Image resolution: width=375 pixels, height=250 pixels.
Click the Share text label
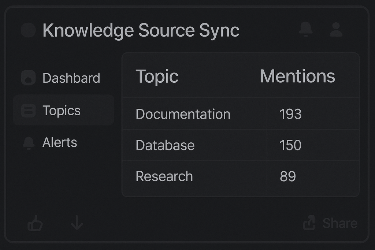pyautogui.click(x=339, y=223)
